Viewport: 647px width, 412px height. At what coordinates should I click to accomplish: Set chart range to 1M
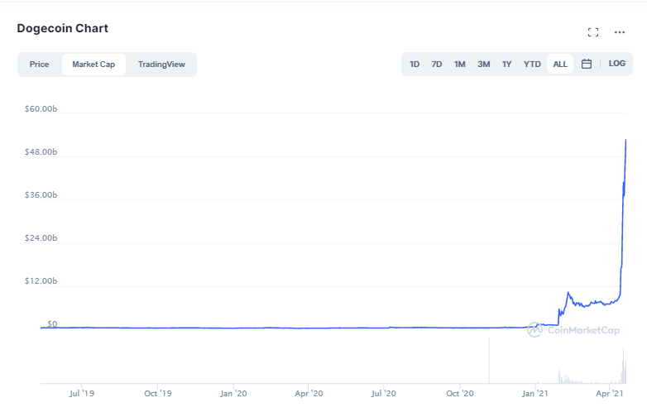pos(460,65)
